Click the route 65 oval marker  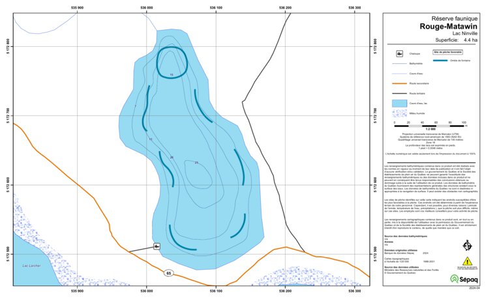(168, 273)
